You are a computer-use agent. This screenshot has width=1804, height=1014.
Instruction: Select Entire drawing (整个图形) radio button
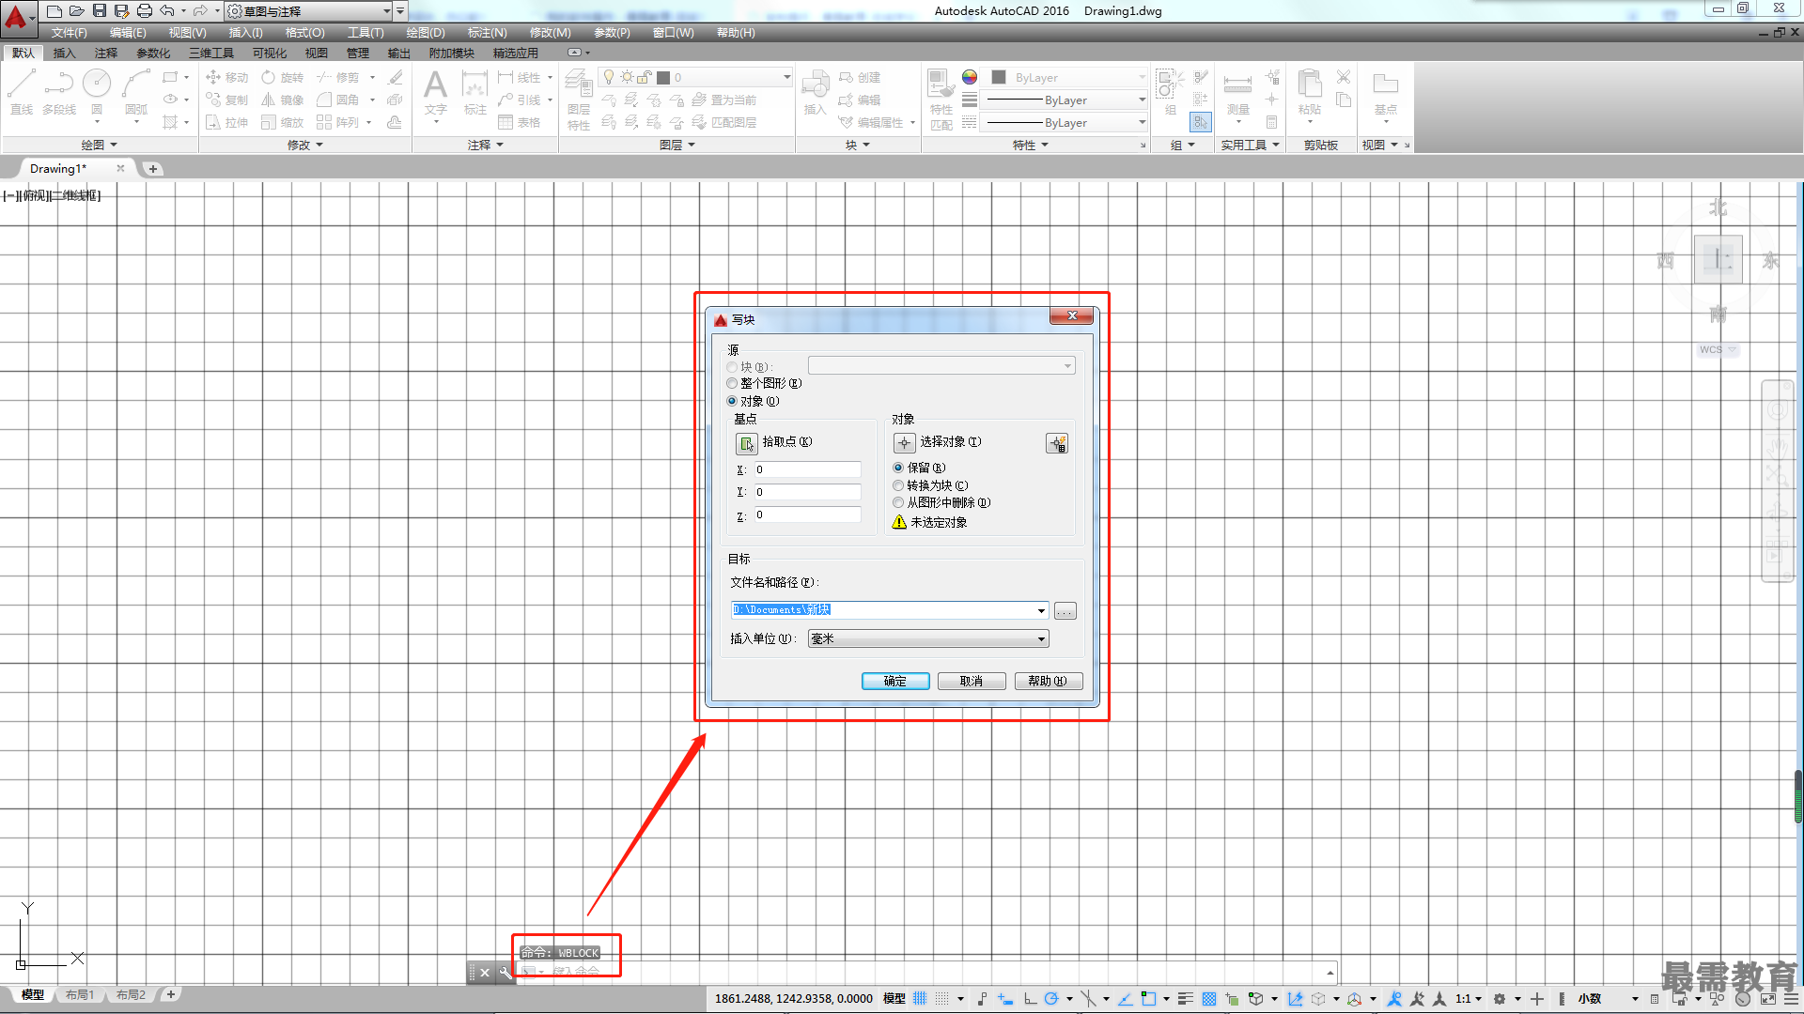pyautogui.click(x=732, y=383)
